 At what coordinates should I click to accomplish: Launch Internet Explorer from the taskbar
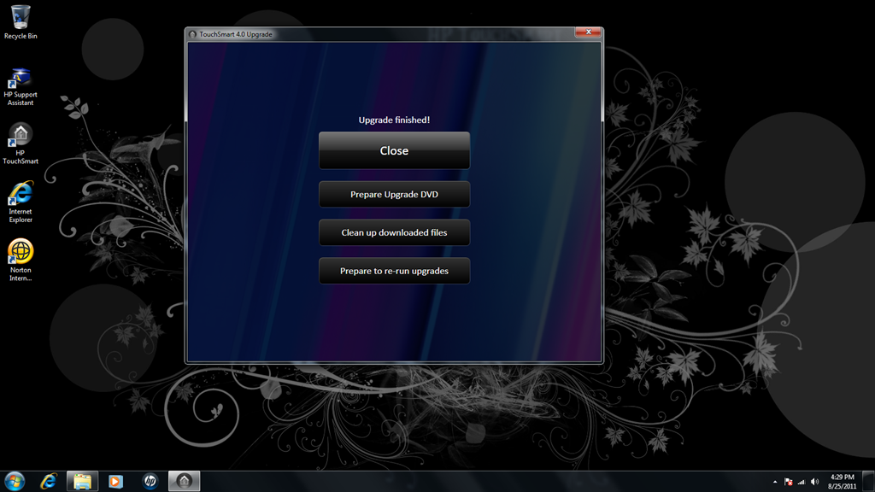tap(49, 481)
